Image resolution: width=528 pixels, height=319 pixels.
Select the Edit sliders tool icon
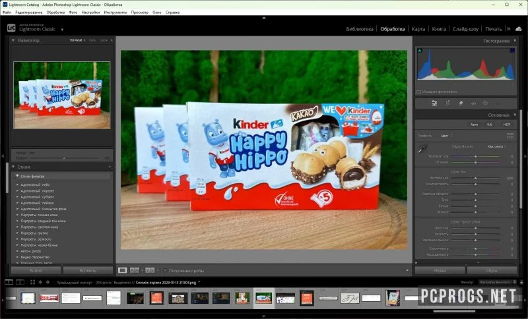(x=434, y=103)
